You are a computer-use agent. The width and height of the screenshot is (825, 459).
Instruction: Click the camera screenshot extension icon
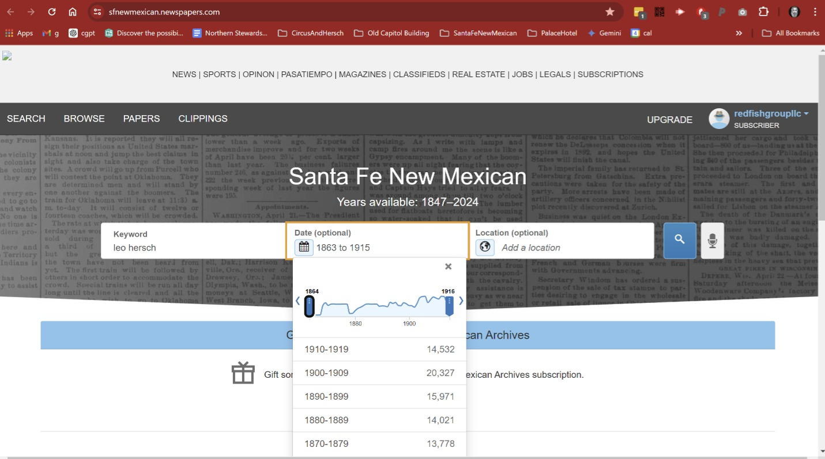(743, 12)
